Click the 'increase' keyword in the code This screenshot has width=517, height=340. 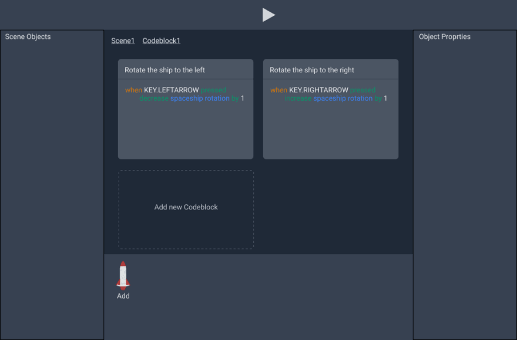[298, 98]
